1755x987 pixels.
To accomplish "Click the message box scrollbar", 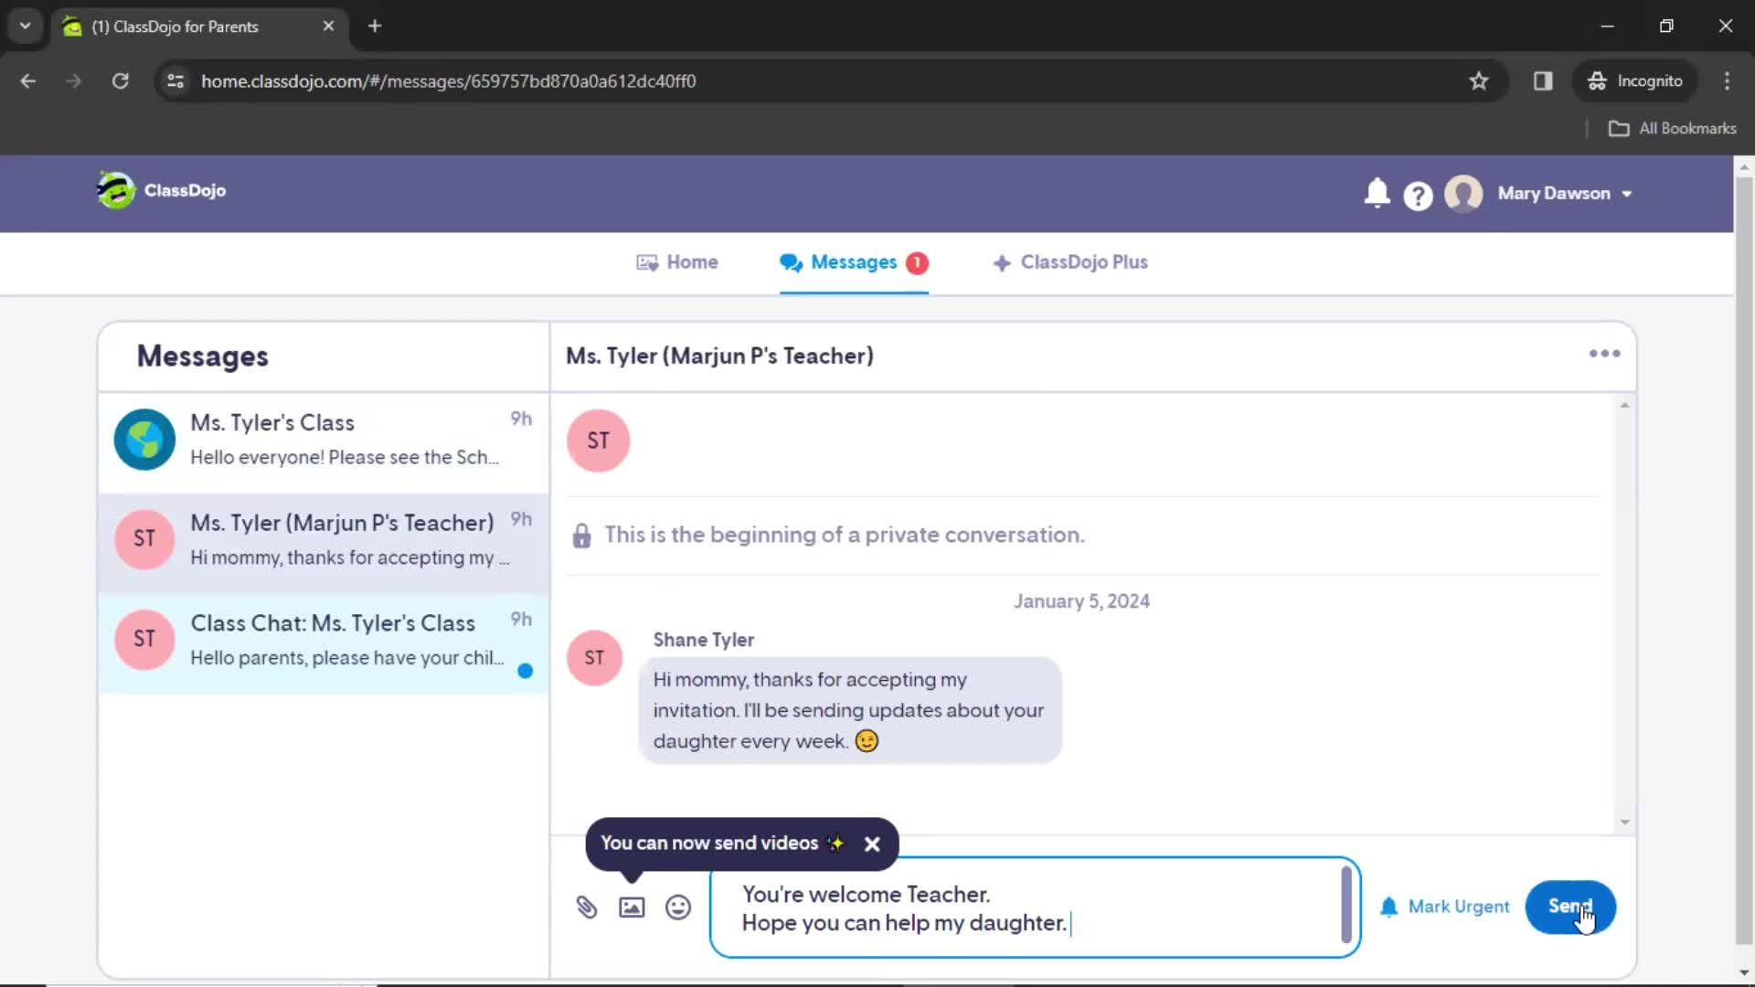I will point(1345,905).
